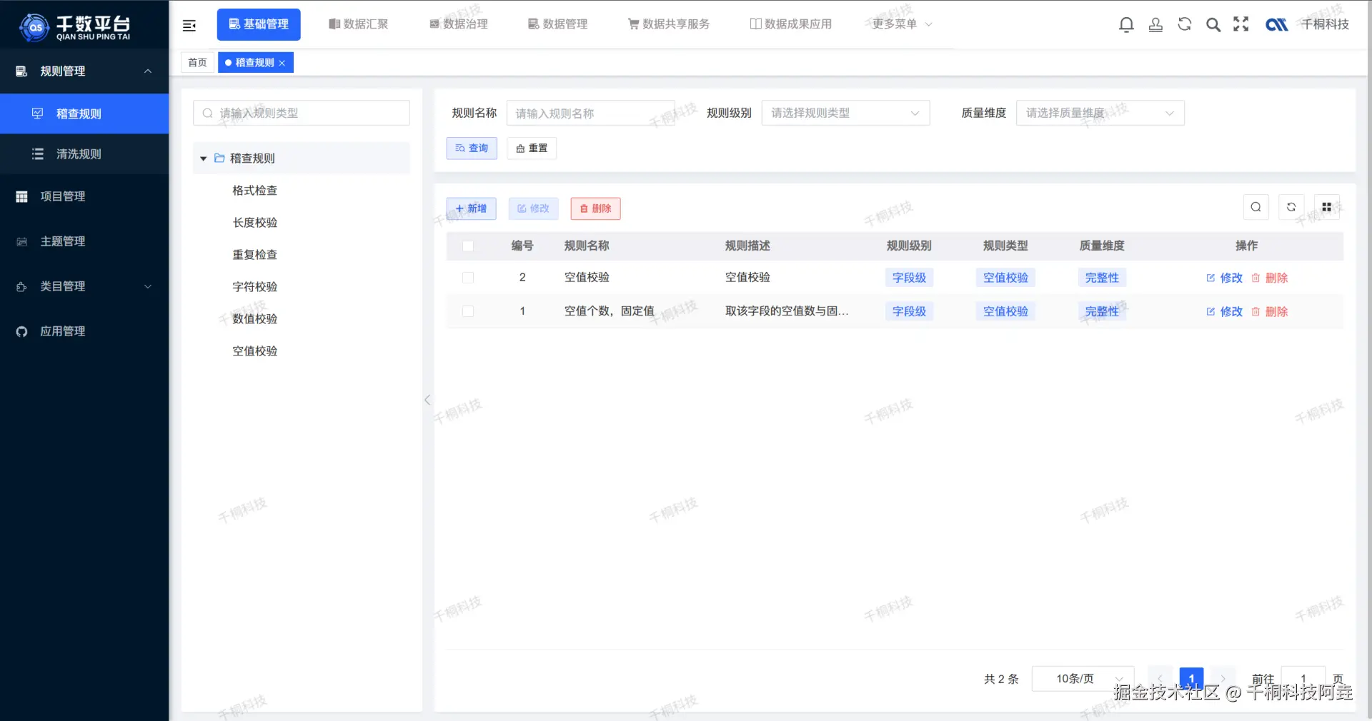The width and height of the screenshot is (1372, 721).
Task: Select 格式检查 in the rule tree
Action: click(x=255, y=191)
